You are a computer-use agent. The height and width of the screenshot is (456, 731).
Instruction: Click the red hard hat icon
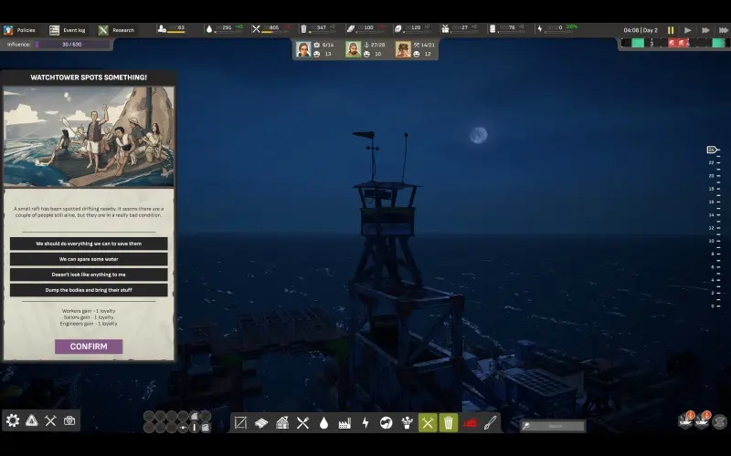pos(470,423)
